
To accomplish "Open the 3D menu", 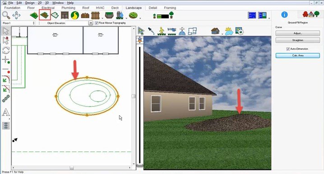I will point(47,3).
